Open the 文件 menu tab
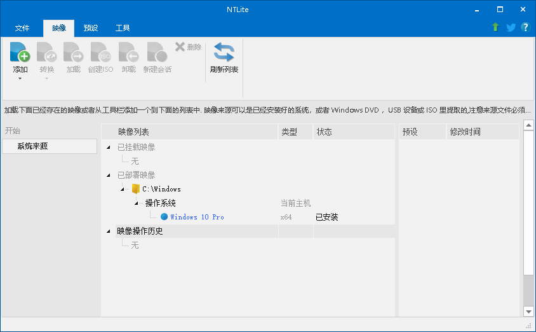Viewport: 536px width, 332px height. (x=22, y=28)
